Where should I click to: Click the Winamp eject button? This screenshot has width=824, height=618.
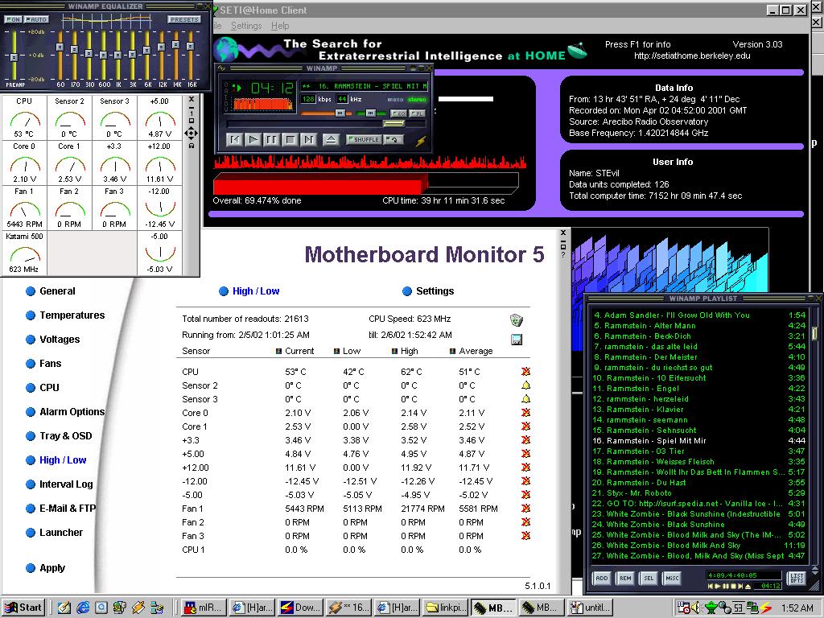point(331,139)
